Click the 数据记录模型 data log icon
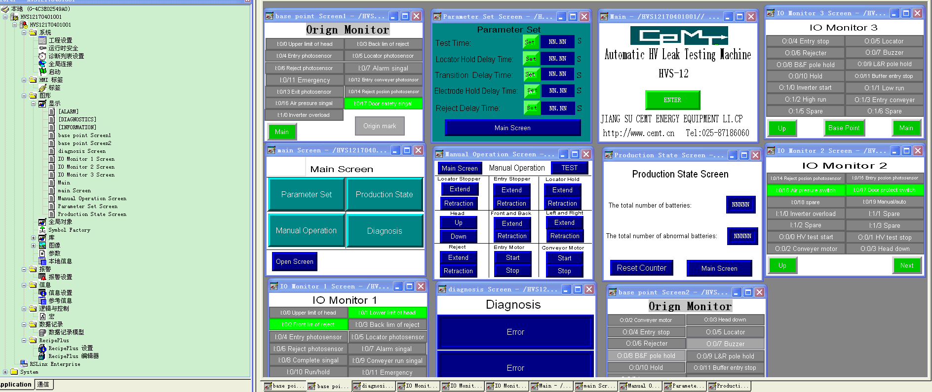The width and height of the screenshot is (932, 392). click(x=42, y=332)
